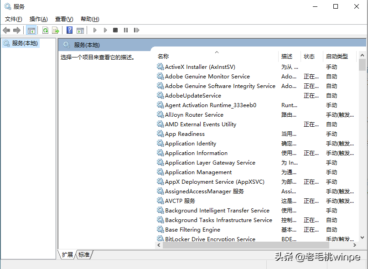This screenshot has width=368, height=269.
Task: Click 当用... description of App Readiness
Action: pyautogui.click(x=289, y=134)
